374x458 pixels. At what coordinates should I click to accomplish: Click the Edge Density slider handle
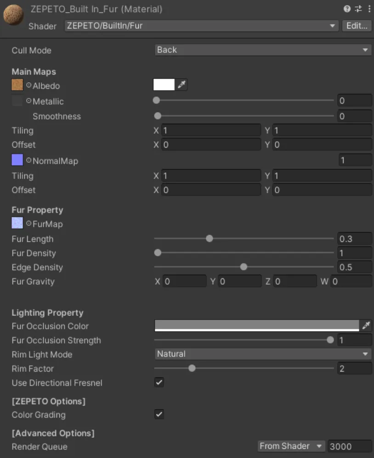tap(244, 267)
